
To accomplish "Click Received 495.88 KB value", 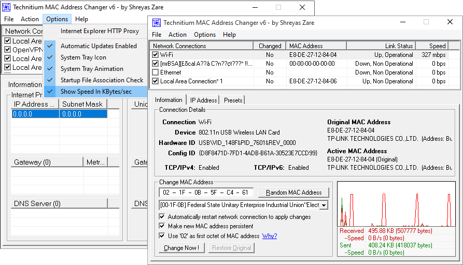I will [400, 231].
